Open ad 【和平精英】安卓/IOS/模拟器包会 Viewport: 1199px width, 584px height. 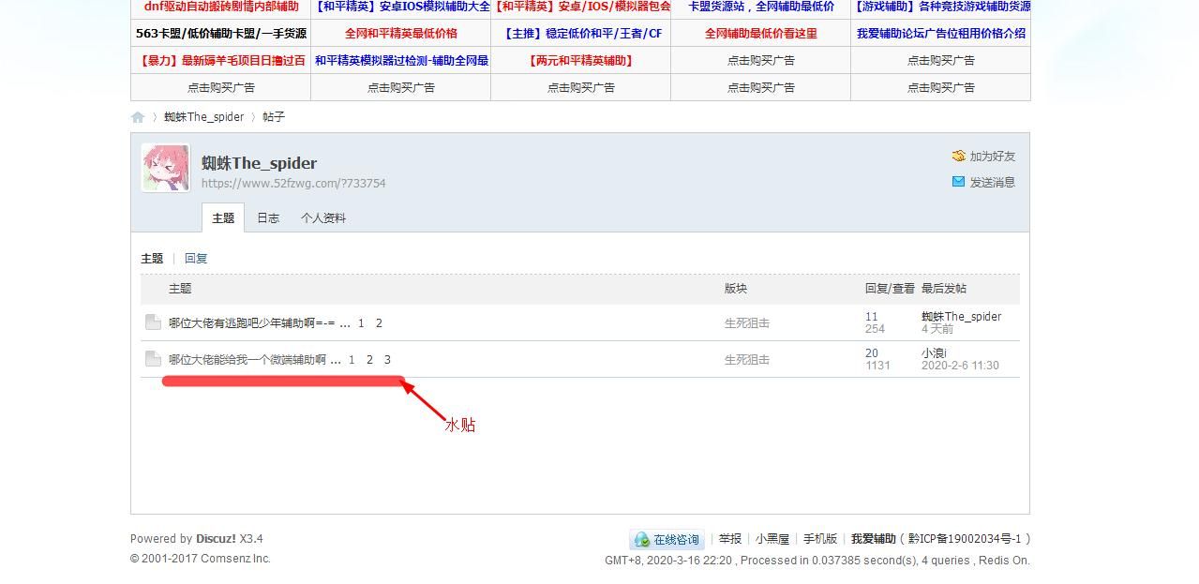(x=581, y=7)
